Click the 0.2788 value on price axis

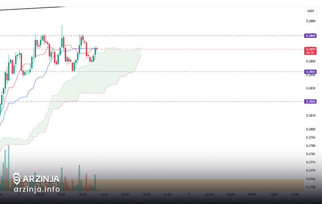(311, 146)
